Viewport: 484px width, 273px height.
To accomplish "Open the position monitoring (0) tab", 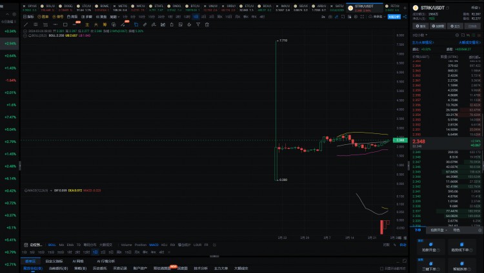I will point(33,268).
